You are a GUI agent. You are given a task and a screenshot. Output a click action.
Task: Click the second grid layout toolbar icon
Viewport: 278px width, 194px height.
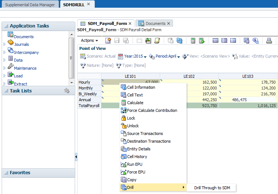224,41
